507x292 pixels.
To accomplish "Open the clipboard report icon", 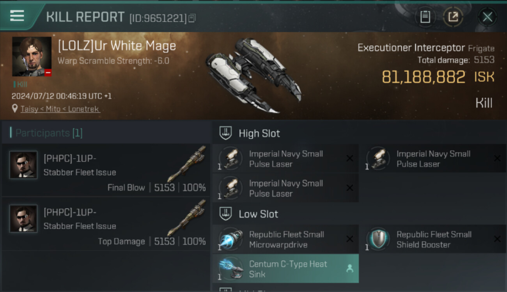I will pos(425,17).
